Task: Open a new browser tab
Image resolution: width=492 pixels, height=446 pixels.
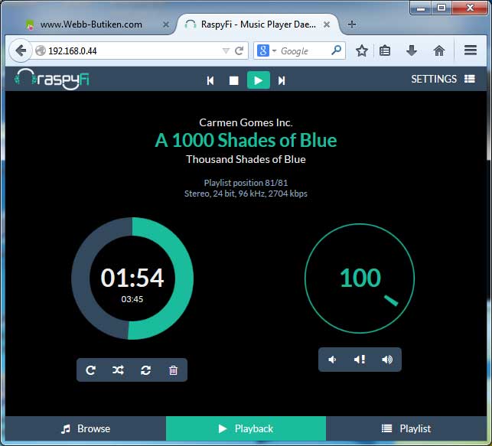Action: pyautogui.click(x=352, y=24)
